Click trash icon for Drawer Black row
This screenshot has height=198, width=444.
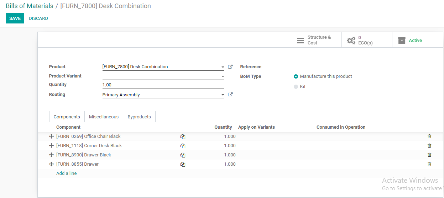[x=429, y=155]
